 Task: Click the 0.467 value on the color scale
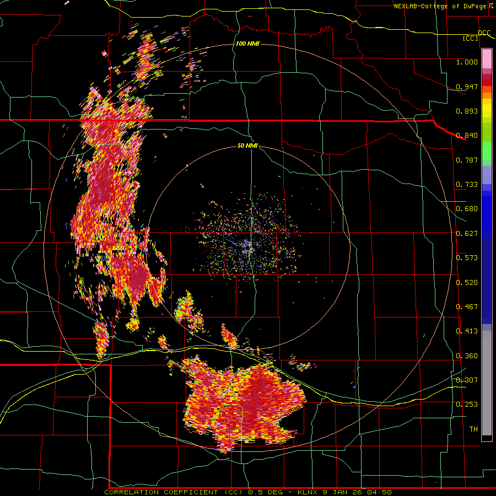467,307
